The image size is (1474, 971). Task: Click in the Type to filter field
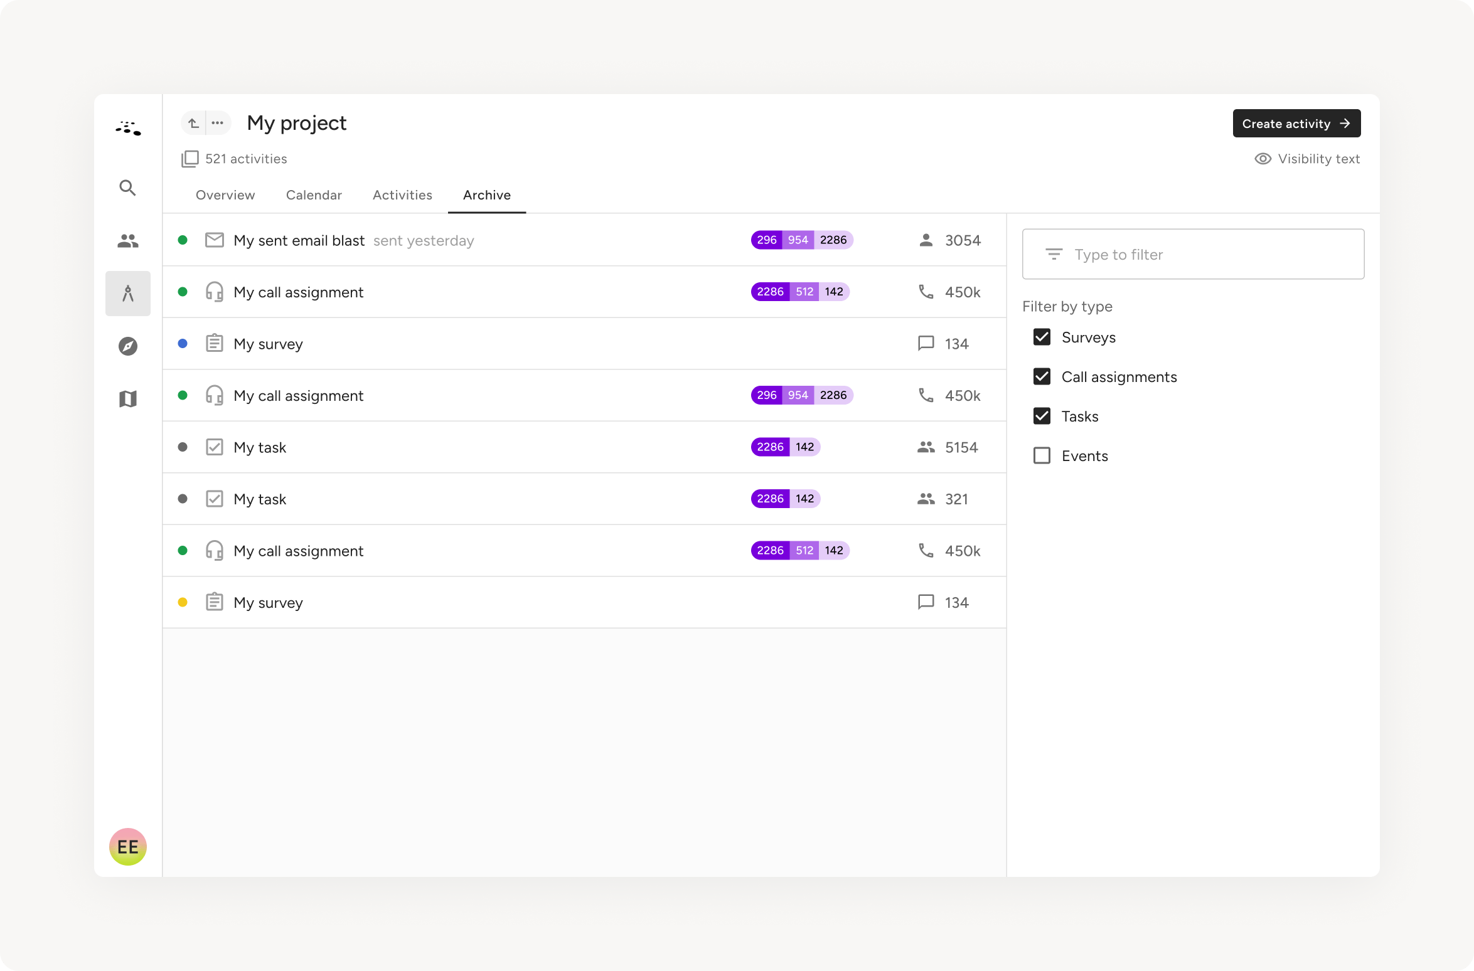(x=1193, y=254)
